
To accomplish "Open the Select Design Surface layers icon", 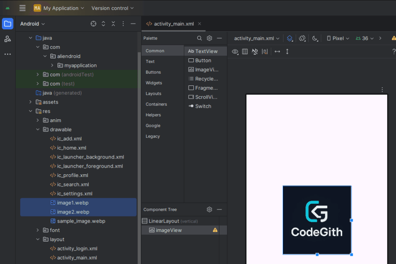I will (x=290, y=38).
